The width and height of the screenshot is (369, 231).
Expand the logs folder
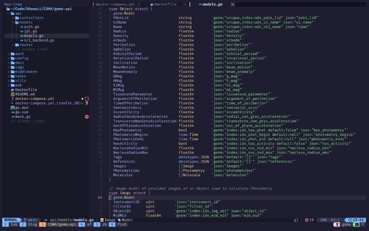[x=9, y=67]
